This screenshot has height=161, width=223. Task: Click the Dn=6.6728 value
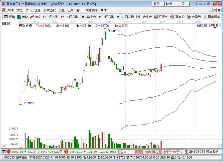coord(102,26)
